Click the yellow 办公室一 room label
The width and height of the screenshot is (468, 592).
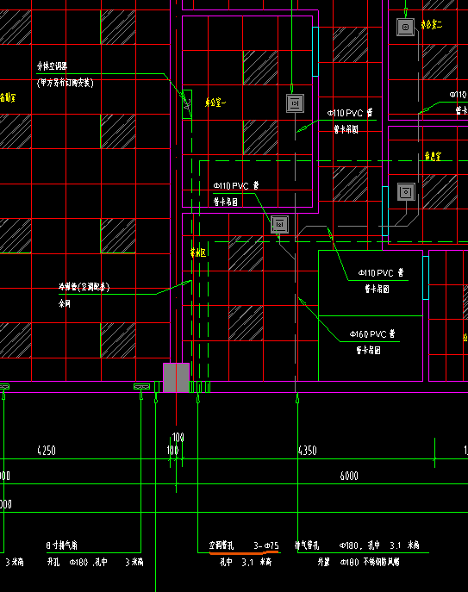tap(215, 103)
